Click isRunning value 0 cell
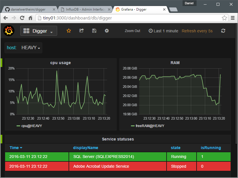The height and width of the screenshot is (178, 238). click(x=214, y=166)
